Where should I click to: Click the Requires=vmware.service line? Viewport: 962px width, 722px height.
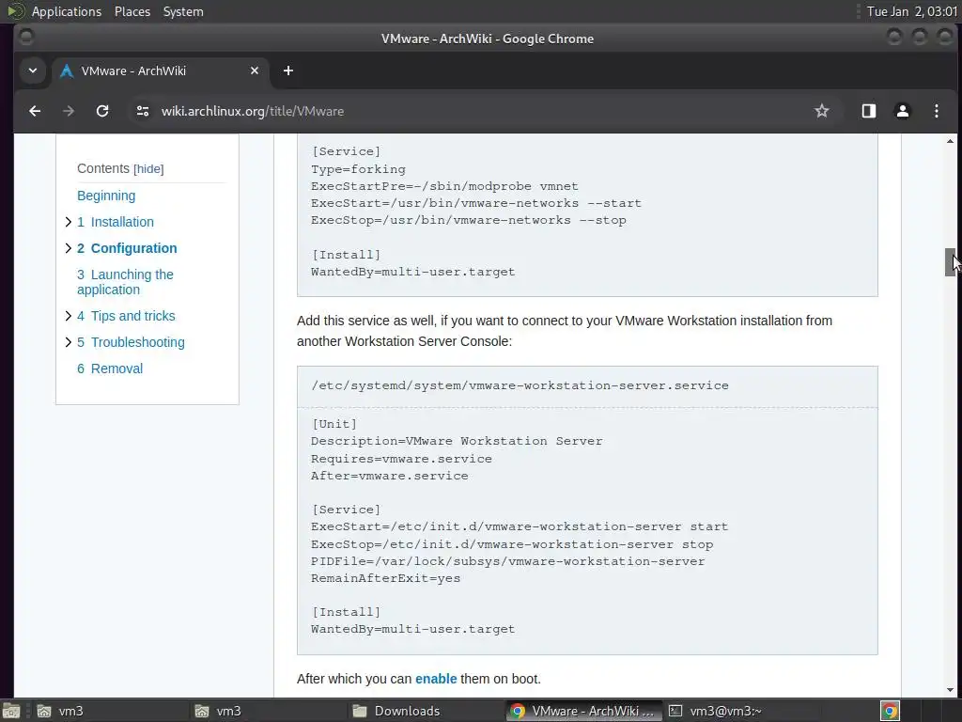pos(401,459)
